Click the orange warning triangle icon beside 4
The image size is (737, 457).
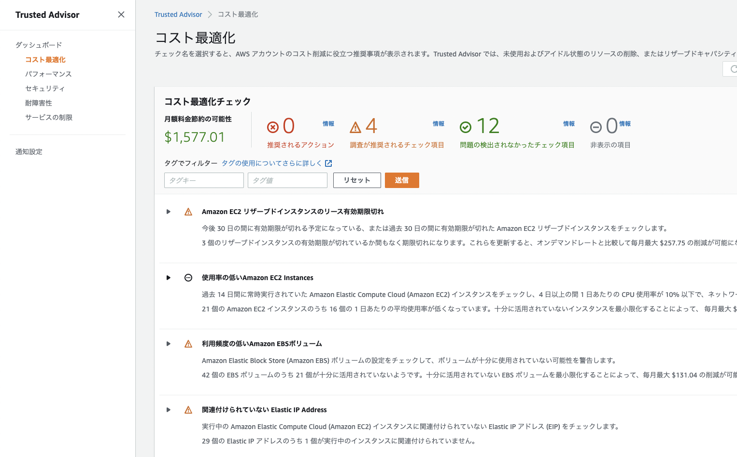coord(355,127)
